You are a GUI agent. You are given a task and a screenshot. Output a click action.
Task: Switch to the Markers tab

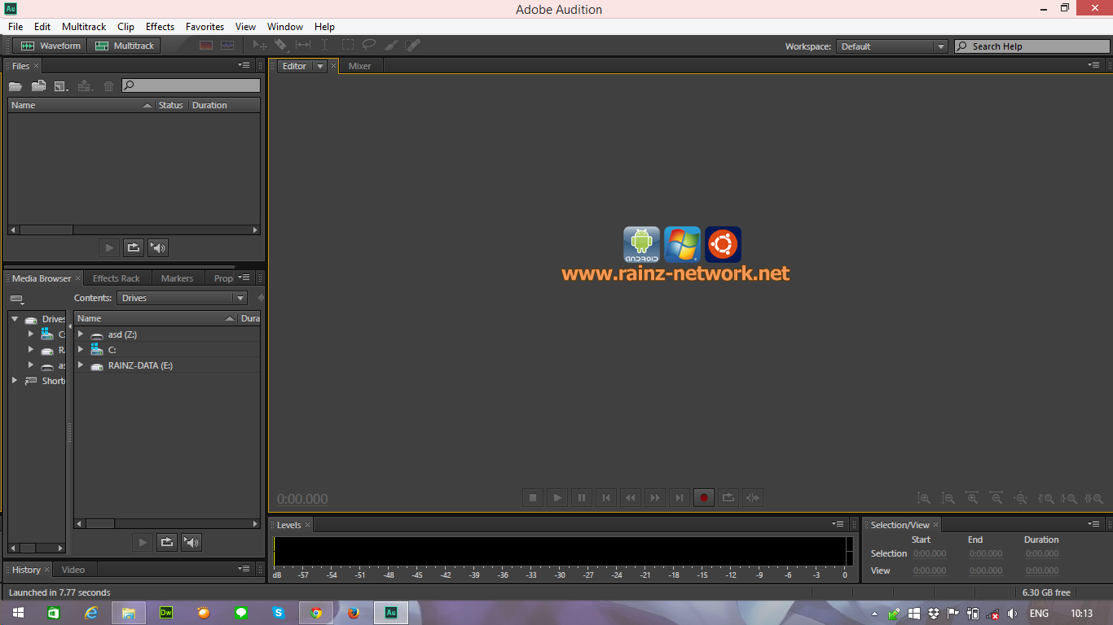click(177, 278)
